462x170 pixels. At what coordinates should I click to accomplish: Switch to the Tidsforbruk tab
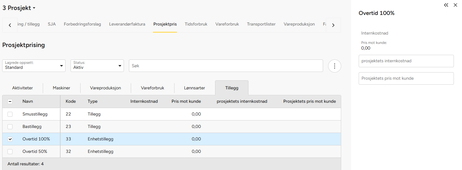coord(196,24)
